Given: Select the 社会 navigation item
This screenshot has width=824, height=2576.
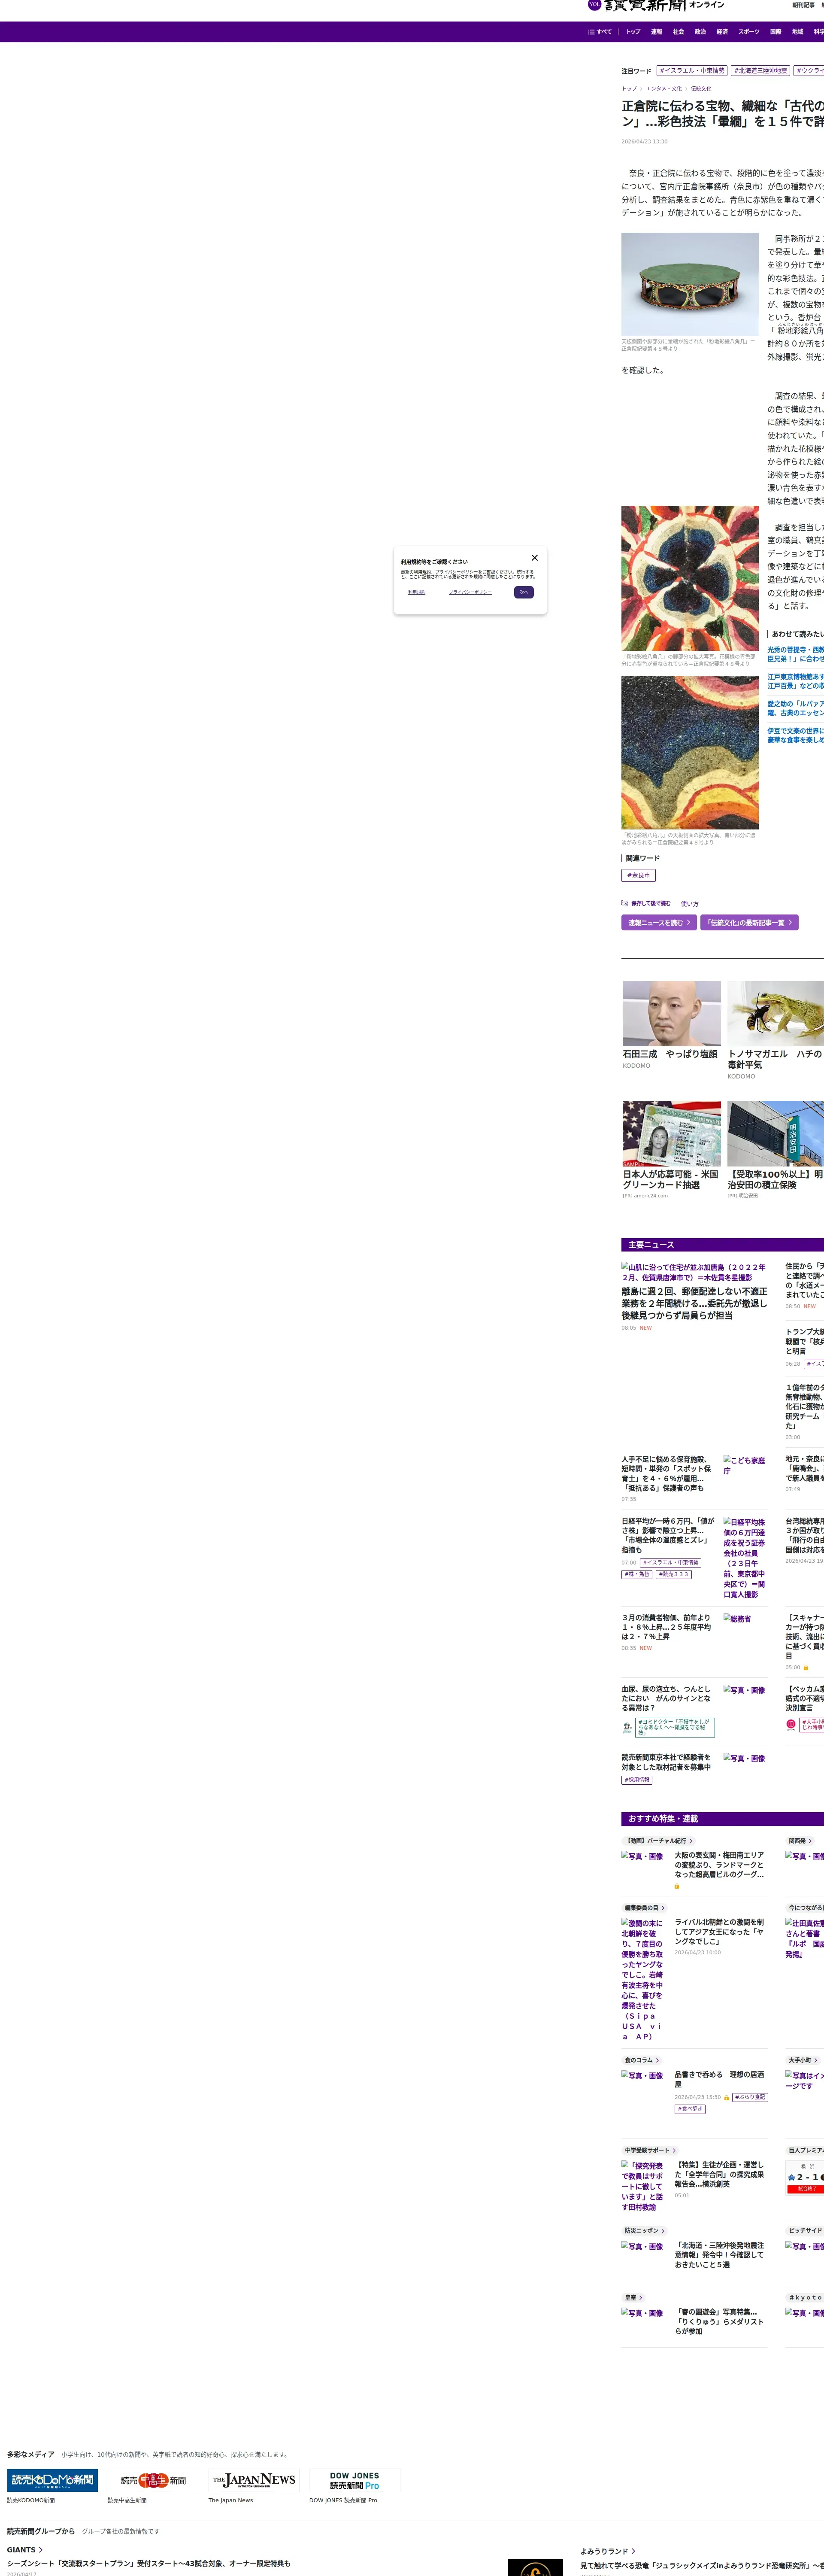Looking at the screenshot, I should [678, 32].
